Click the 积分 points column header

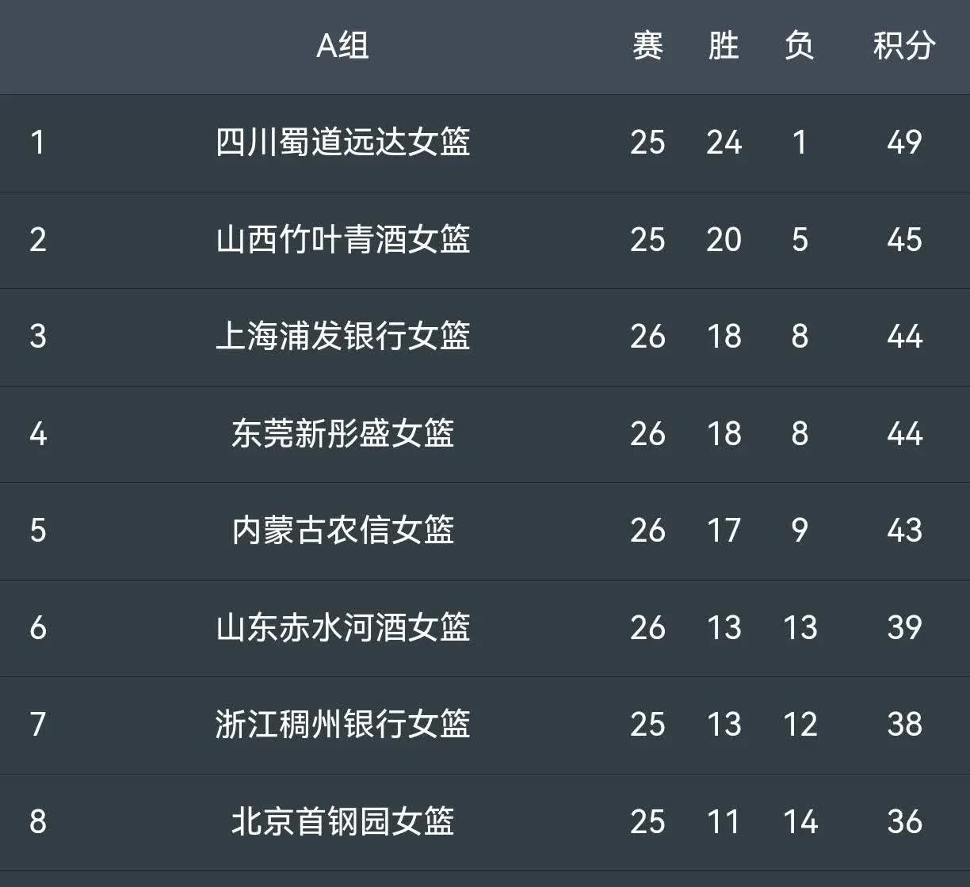pos(904,46)
